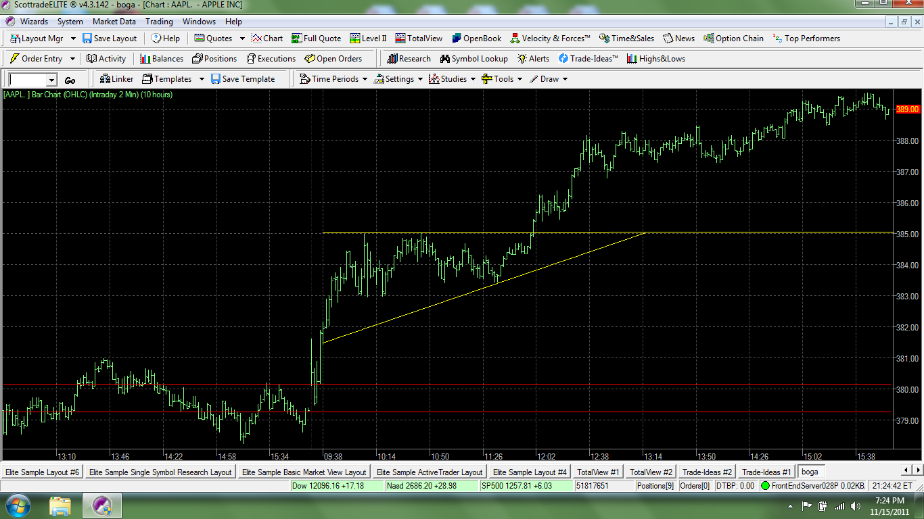Open Symbol Lookup
Viewport: 924px width, 519px height.
[x=474, y=59]
